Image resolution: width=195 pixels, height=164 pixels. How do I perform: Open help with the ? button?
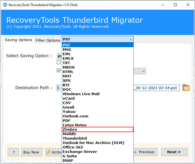[x=13, y=152]
